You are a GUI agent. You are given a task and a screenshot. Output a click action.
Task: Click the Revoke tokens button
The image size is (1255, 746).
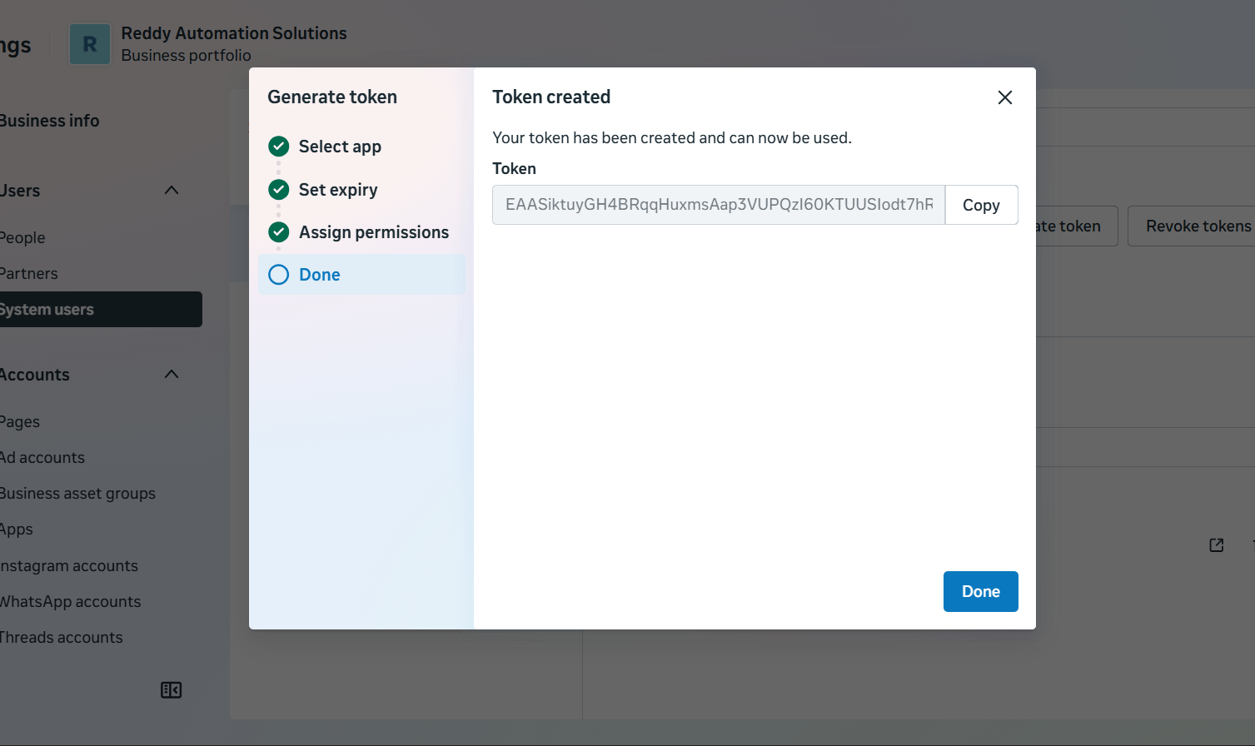[1193, 226]
